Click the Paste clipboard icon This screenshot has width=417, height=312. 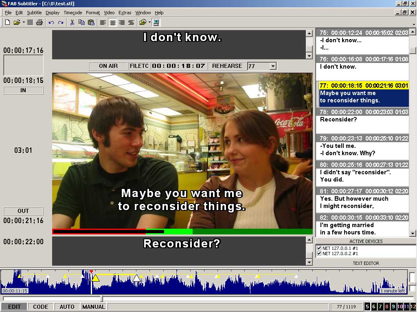coord(91,22)
